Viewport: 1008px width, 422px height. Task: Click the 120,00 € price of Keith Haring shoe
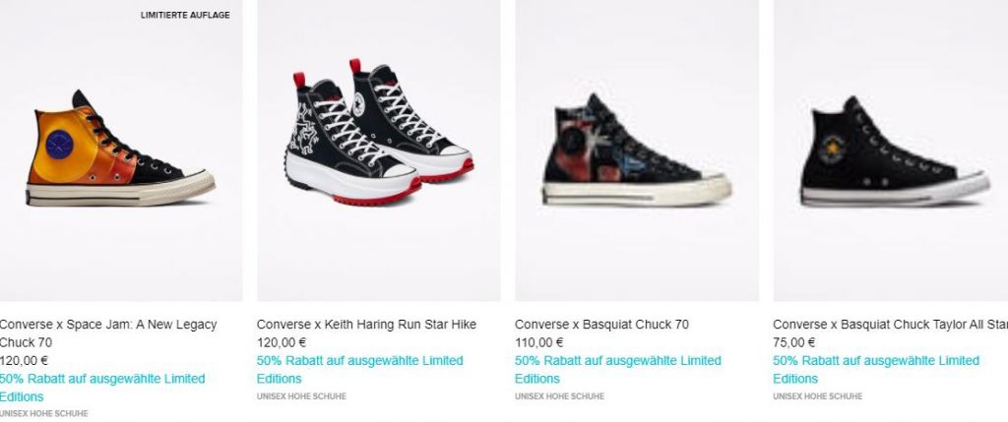(282, 343)
